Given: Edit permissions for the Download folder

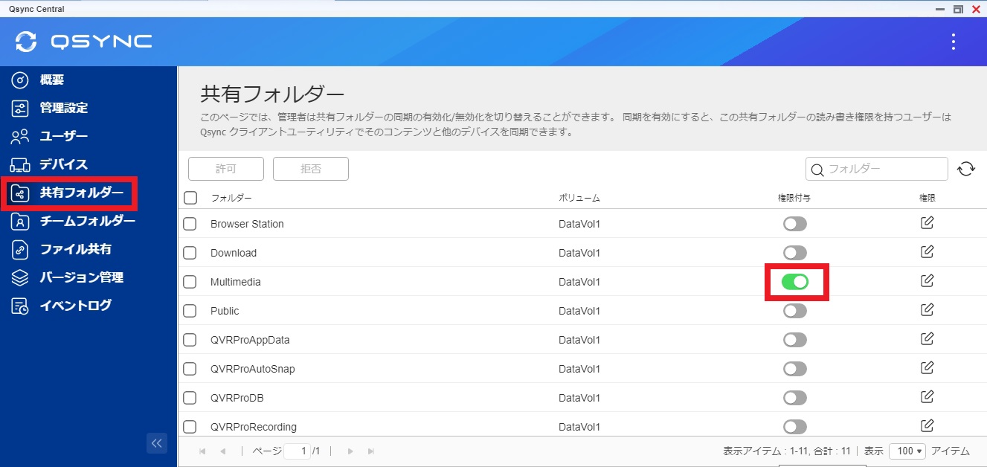Looking at the screenshot, I should point(927,251).
